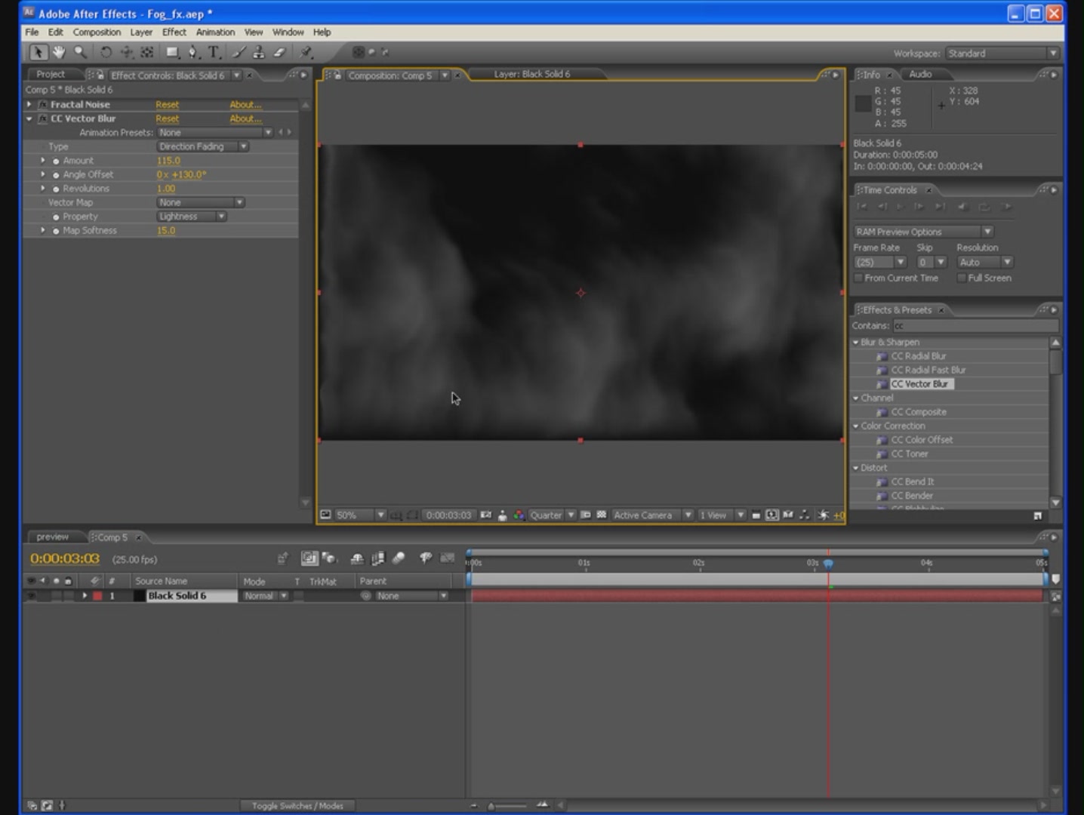Viewport: 1084px width, 815px height.
Task: Select the Hand tool
Action: click(58, 52)
